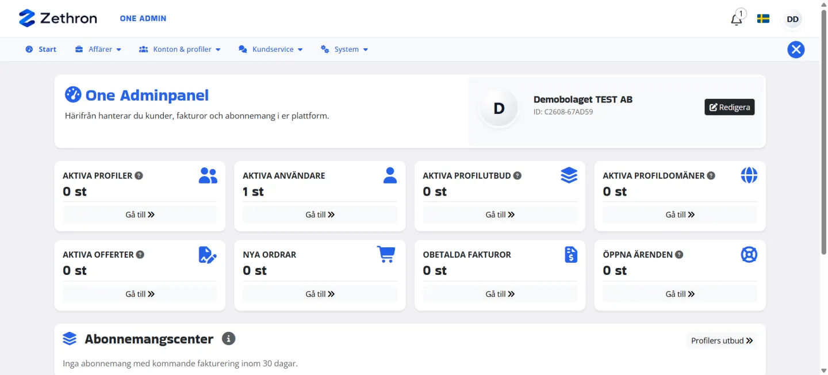This screenshot has height=375, width=828.
Task: Click the Obetalda fakturor invoice icon
Action: click(571, 254)
